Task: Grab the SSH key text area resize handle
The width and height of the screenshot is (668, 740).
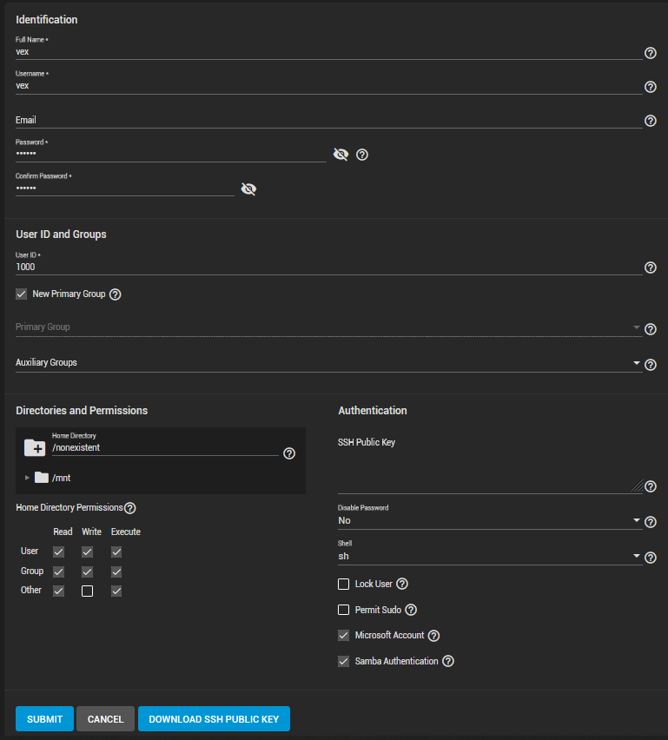Action: tap(637, 486)
